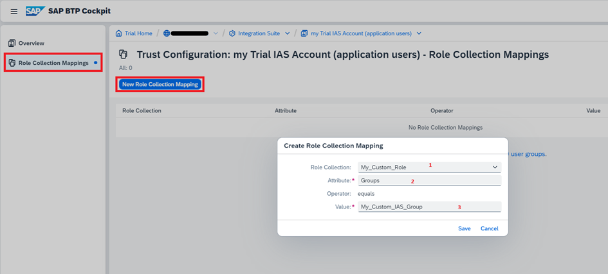Open my Trial IAS Account breadcrumb link
The image size is (608, 274).
coord(361,33)
